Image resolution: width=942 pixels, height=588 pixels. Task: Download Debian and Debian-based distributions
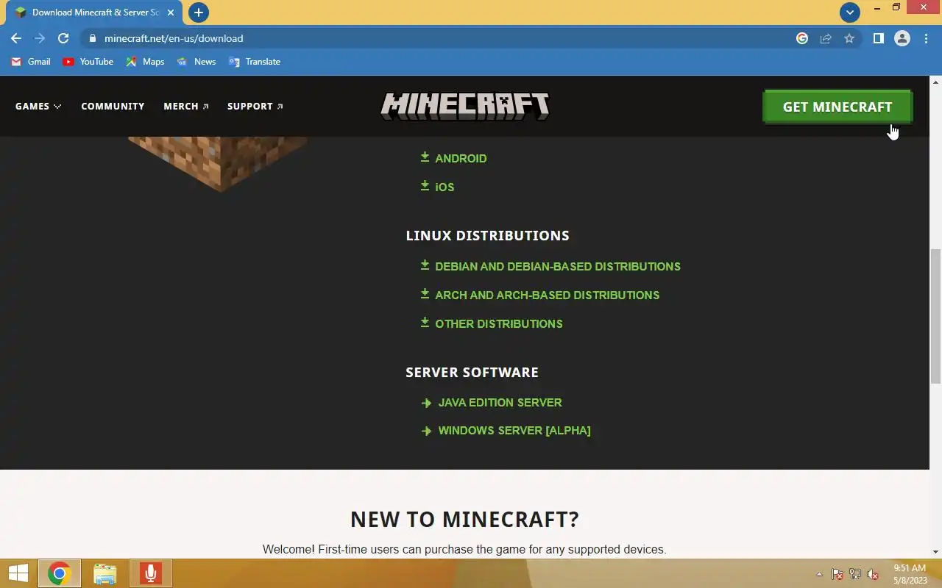pos(558,266)
